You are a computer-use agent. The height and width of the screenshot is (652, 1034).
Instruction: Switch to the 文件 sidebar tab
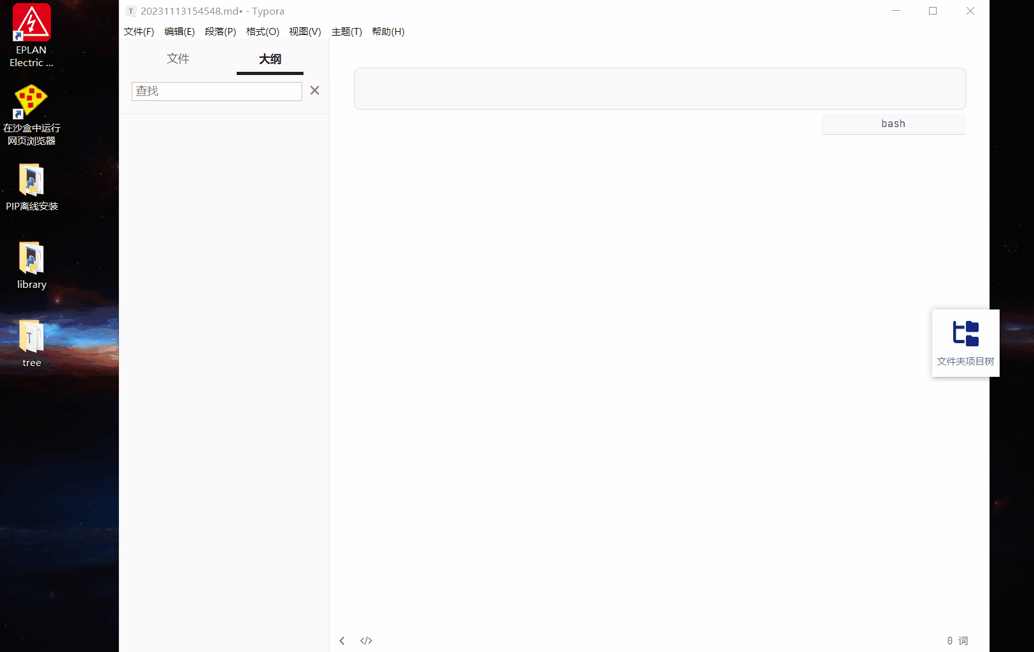(x=178, y=59)
